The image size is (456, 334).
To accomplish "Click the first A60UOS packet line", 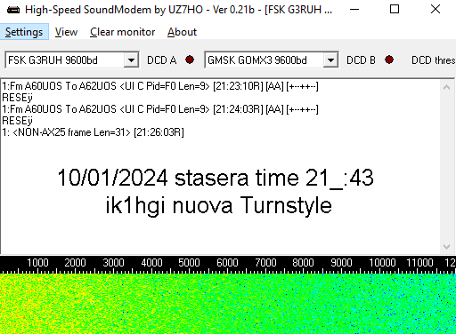I will (x=160, y=86).
